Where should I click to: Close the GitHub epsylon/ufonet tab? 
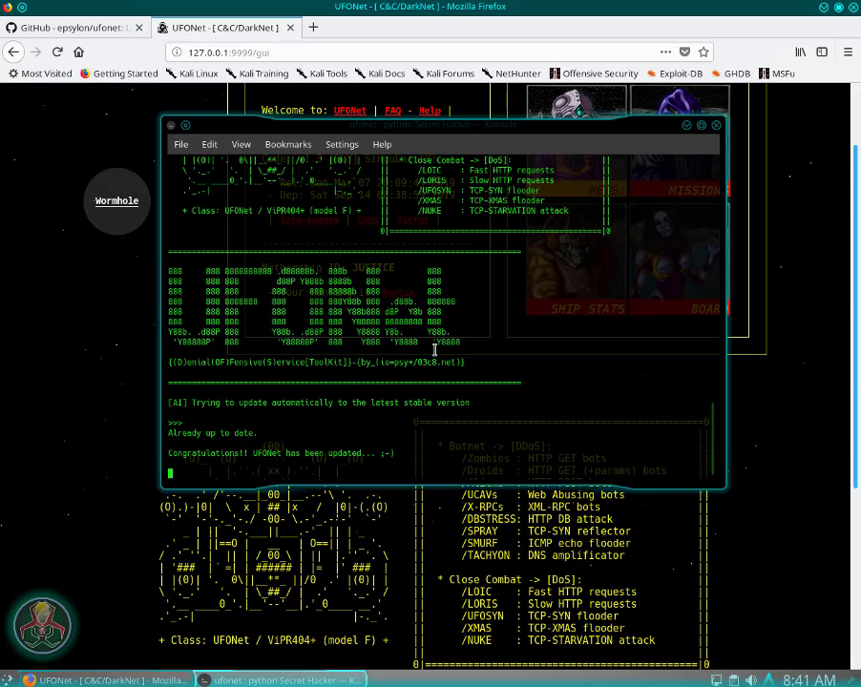(139, 28)
